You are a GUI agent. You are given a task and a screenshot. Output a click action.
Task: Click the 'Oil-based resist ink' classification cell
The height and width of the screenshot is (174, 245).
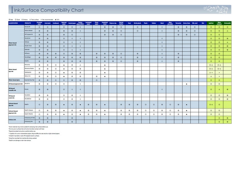tap(16, 97)
